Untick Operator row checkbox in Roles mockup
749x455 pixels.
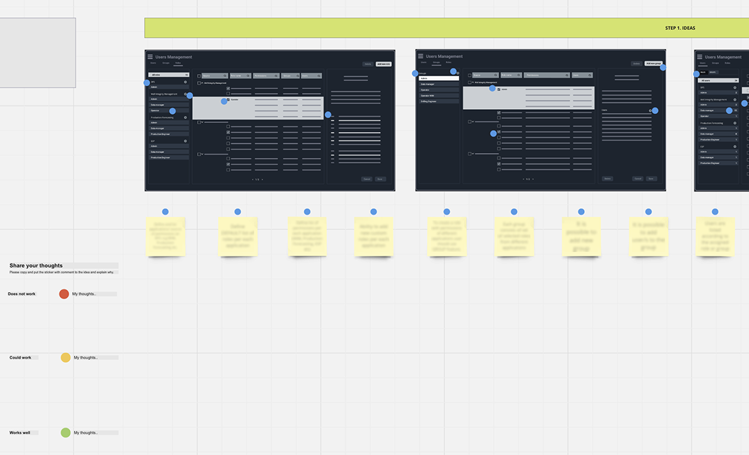point(228,99)
